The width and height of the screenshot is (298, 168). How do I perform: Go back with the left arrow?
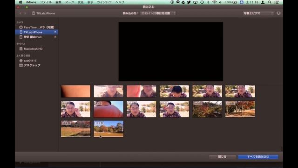coord(20,14)
